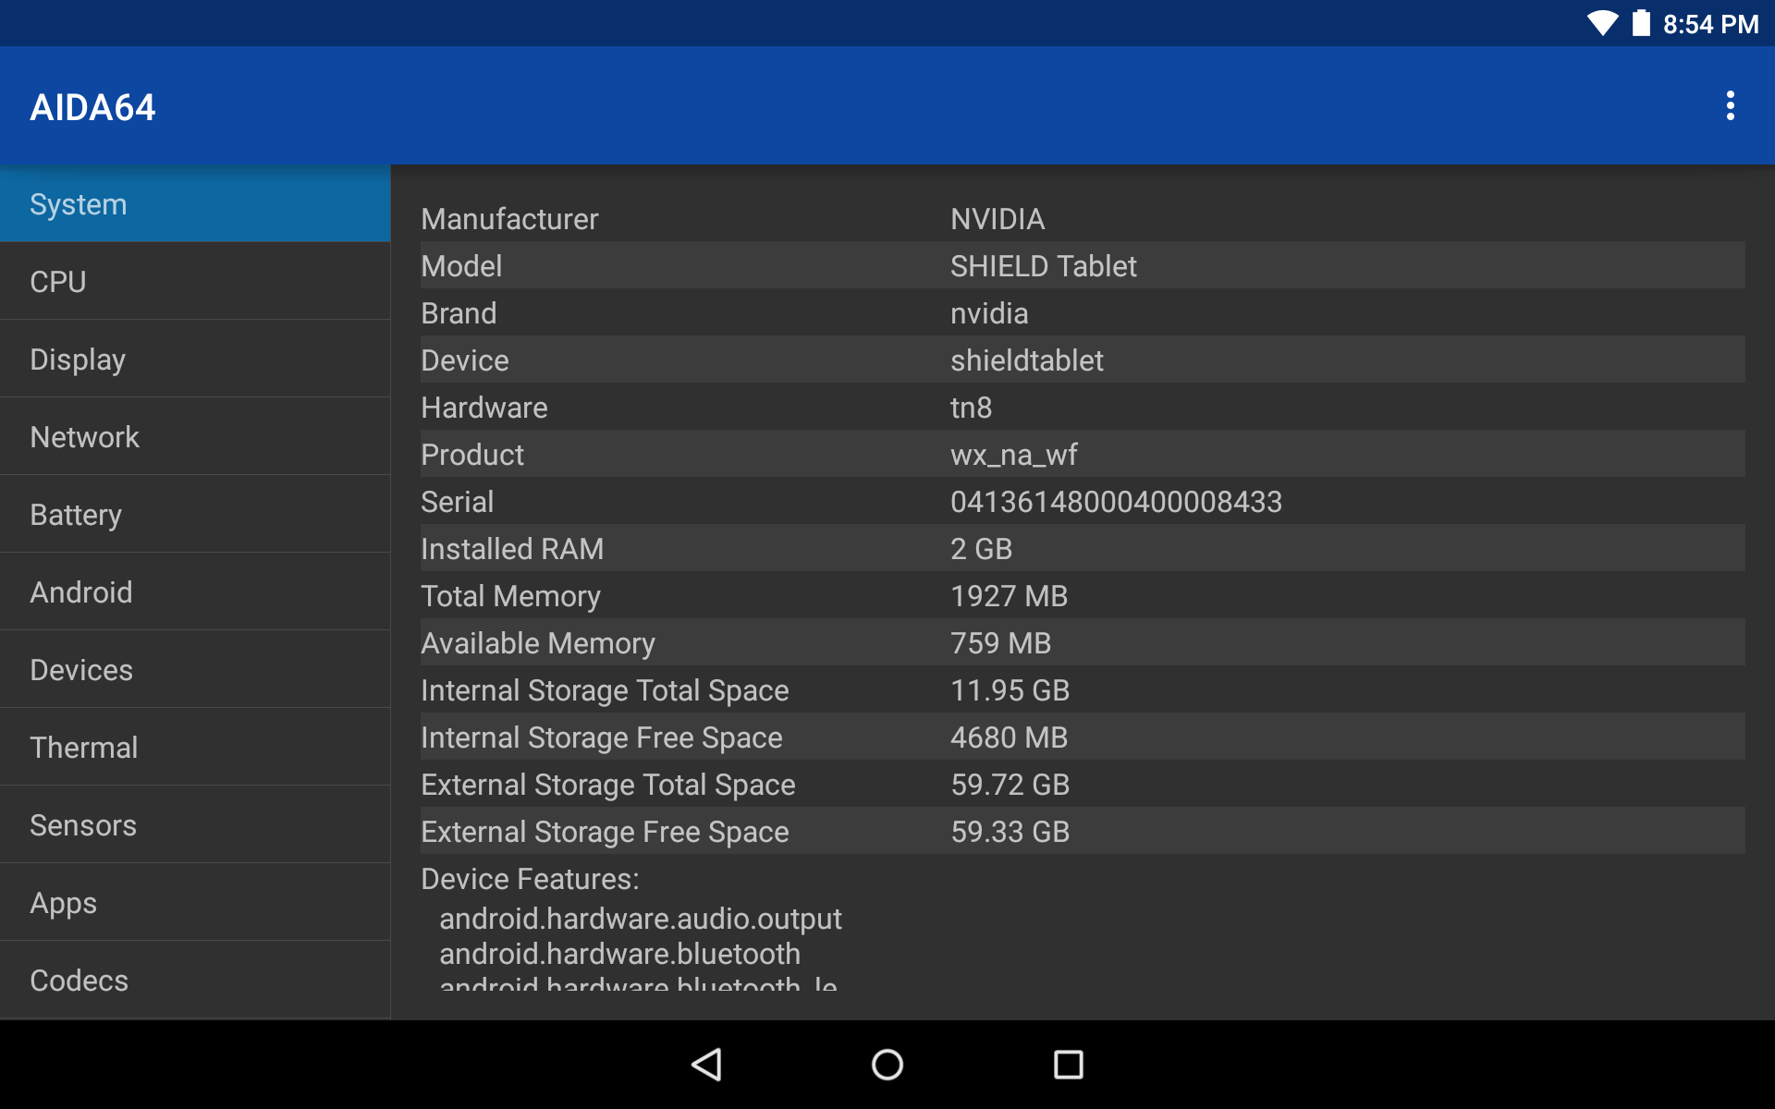Tap the battery status icon
Screen dimensions: 1775x1109
tap(1641, 23)
